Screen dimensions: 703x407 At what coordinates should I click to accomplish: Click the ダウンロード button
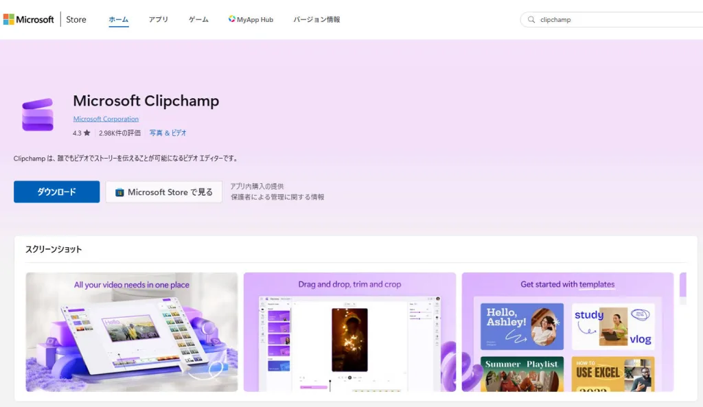coord(56,192)
